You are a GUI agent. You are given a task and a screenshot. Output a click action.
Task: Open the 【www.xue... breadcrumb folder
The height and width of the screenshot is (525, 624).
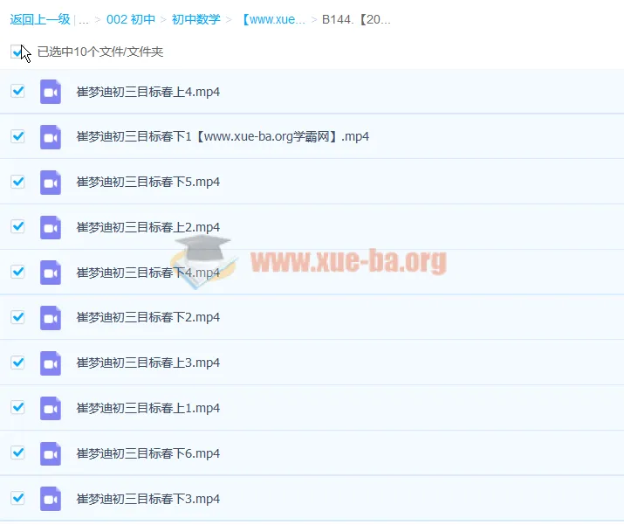click(x=272, y=19)
